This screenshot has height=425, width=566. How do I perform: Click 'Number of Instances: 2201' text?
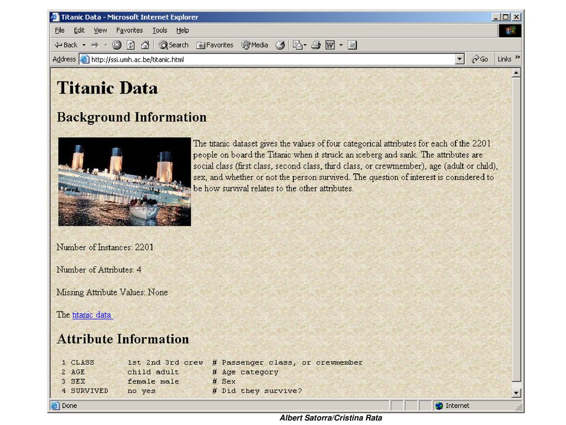105,247
